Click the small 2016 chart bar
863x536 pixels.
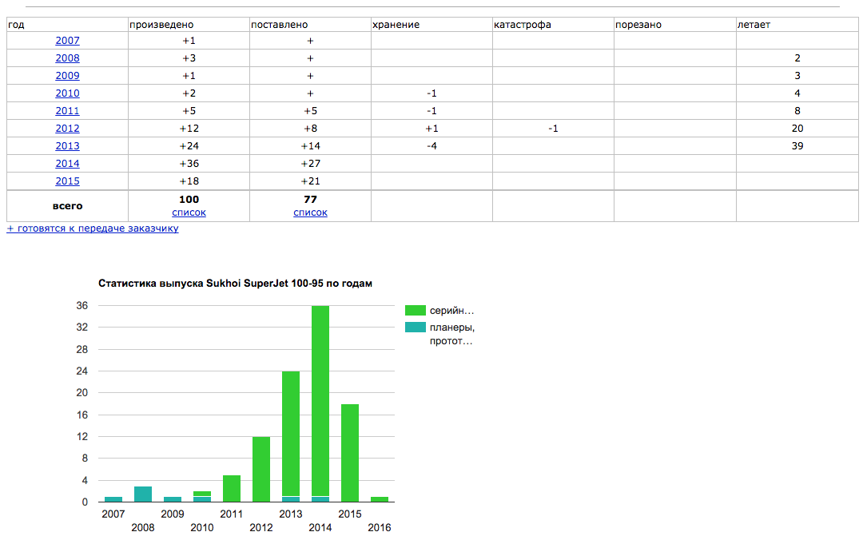click(x=379, y=499)
